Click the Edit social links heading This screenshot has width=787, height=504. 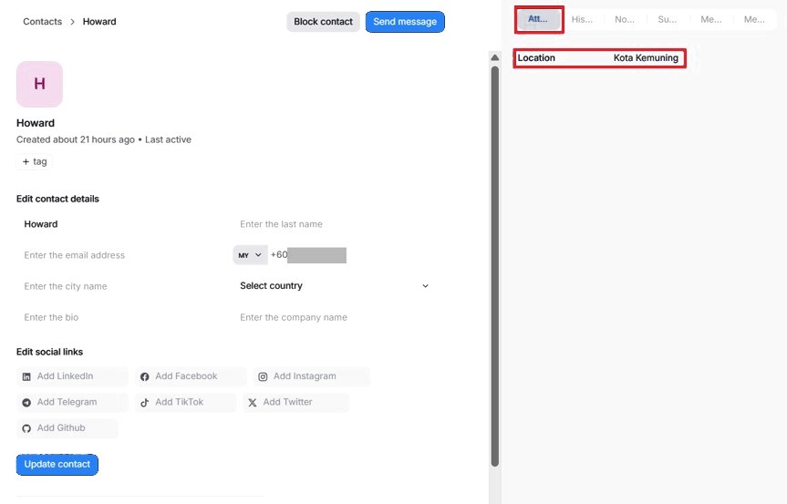pyautogui.click(x=49, y=352)
